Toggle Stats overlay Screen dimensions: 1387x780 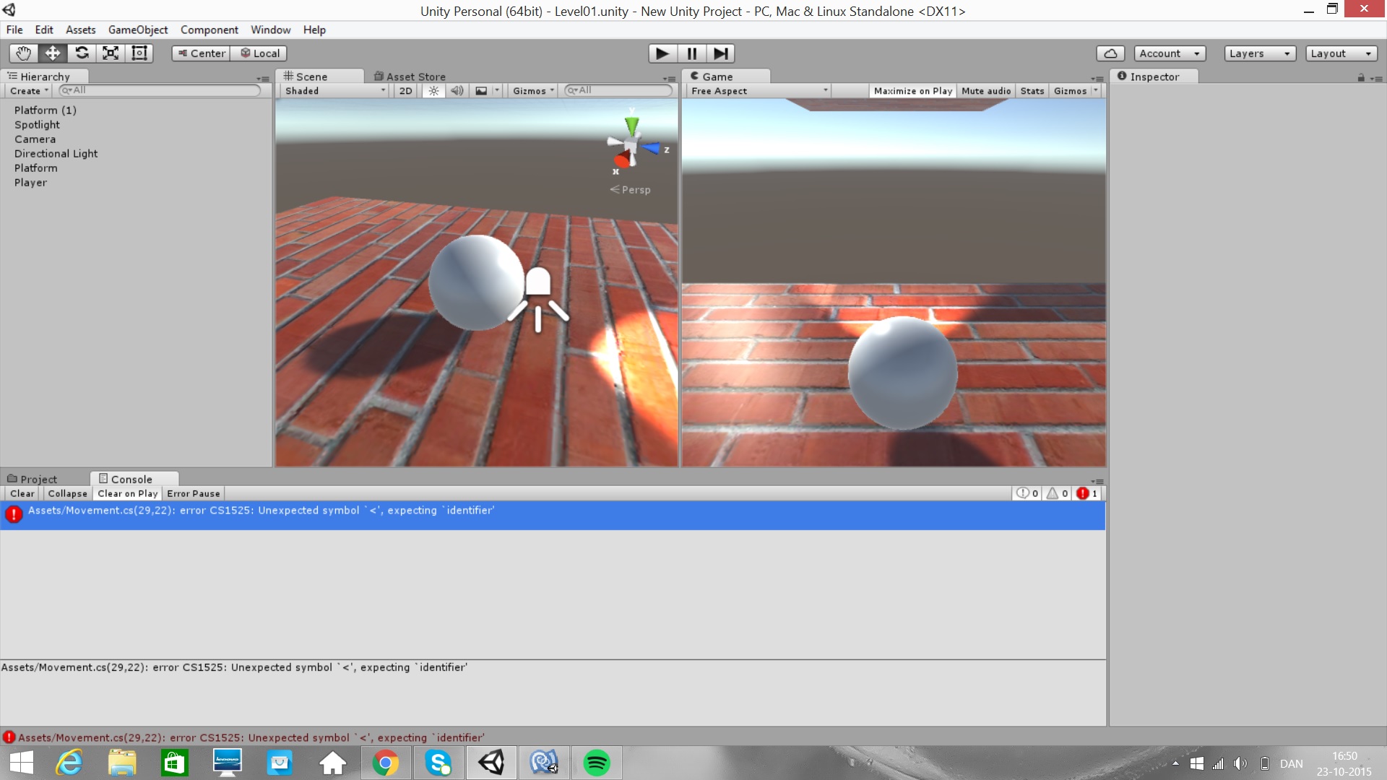pyautogui.click(x=1032, y=91)
